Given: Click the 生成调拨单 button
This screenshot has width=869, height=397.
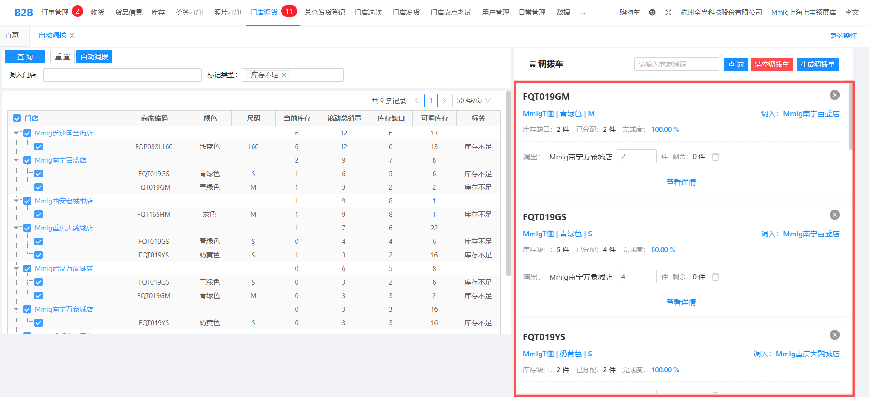Looking at the screenshot, I should 817,65.
